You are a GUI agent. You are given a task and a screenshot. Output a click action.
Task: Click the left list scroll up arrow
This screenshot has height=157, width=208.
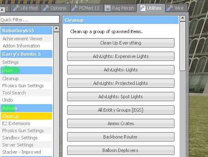click(x=56, y=29)
